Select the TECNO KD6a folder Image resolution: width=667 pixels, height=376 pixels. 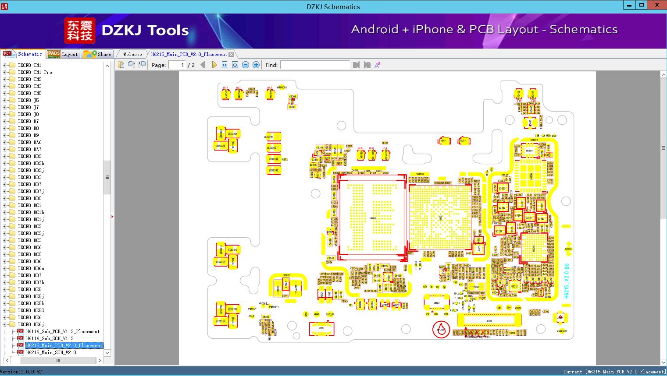click(31, 268)
